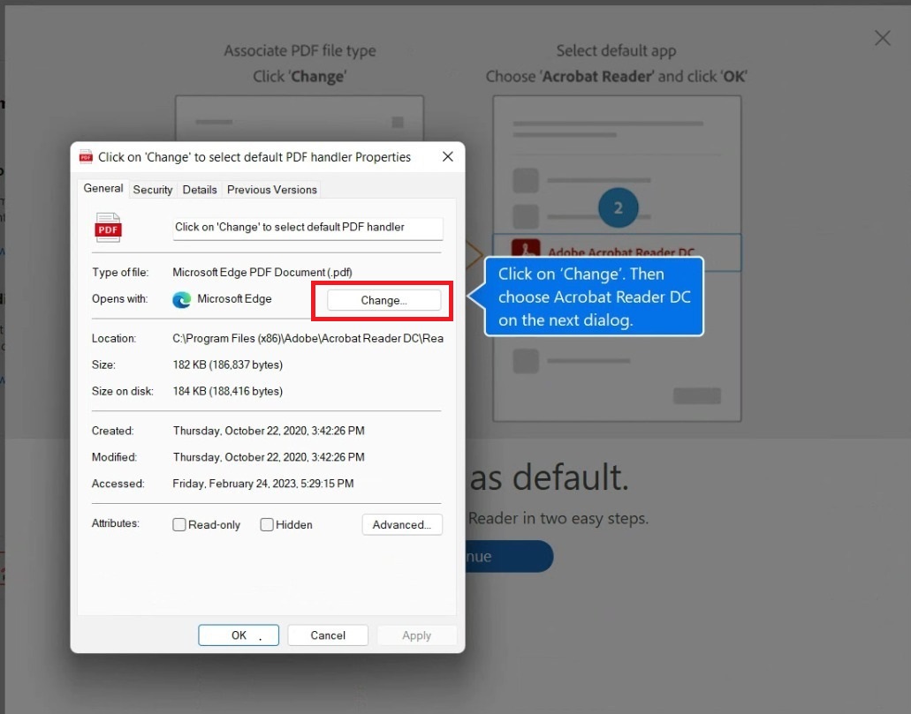Click the large PDF file icon

[108, 227]
